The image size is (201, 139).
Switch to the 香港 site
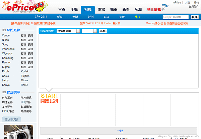pyautogui.click(x=197, y=3)
